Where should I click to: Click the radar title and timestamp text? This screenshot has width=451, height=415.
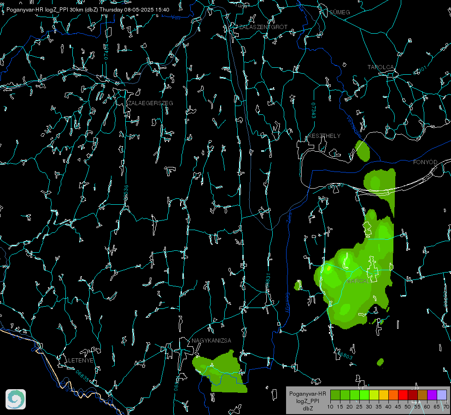[88, 10]
